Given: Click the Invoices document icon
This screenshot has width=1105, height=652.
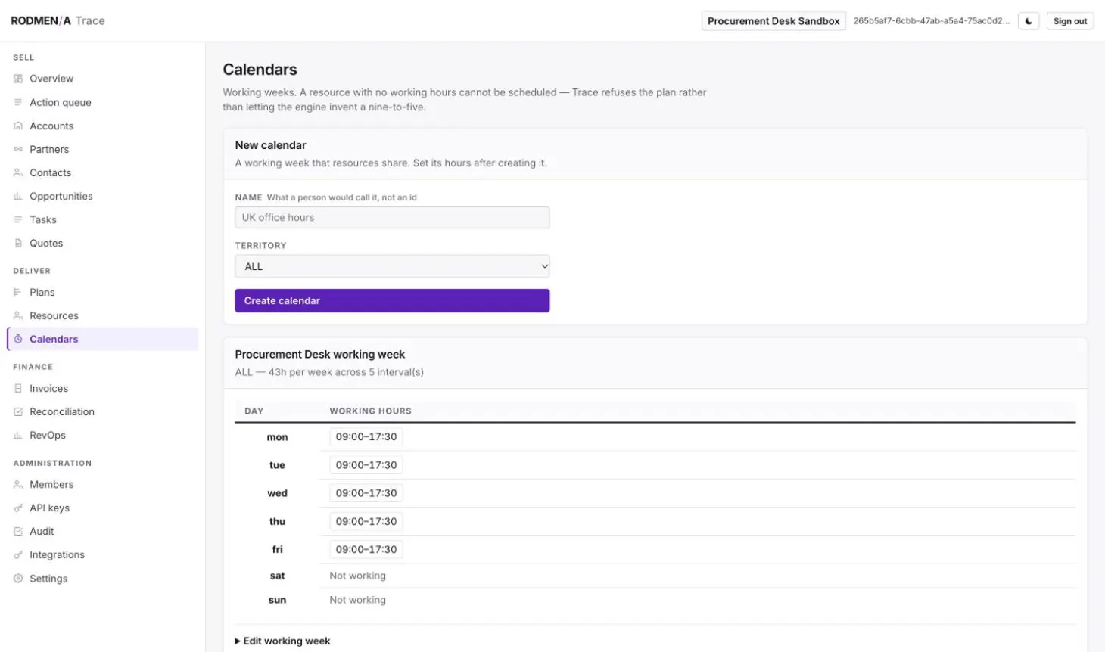Looking at the screenshot, I should point(18,388).
